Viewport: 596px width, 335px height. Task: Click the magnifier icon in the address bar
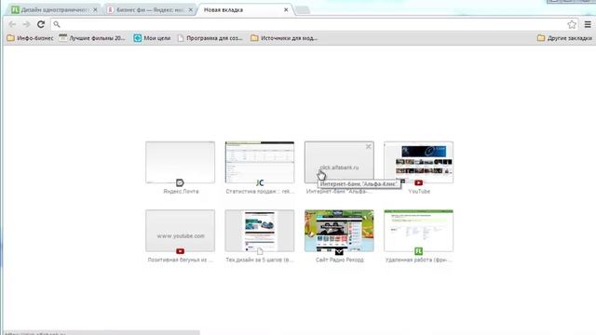coord(57,24)
